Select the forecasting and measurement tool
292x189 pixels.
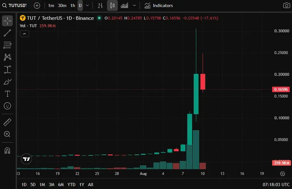7,69
